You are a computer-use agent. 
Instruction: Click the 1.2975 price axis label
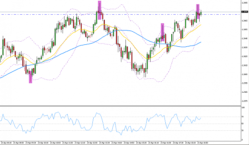pos(244,101)
